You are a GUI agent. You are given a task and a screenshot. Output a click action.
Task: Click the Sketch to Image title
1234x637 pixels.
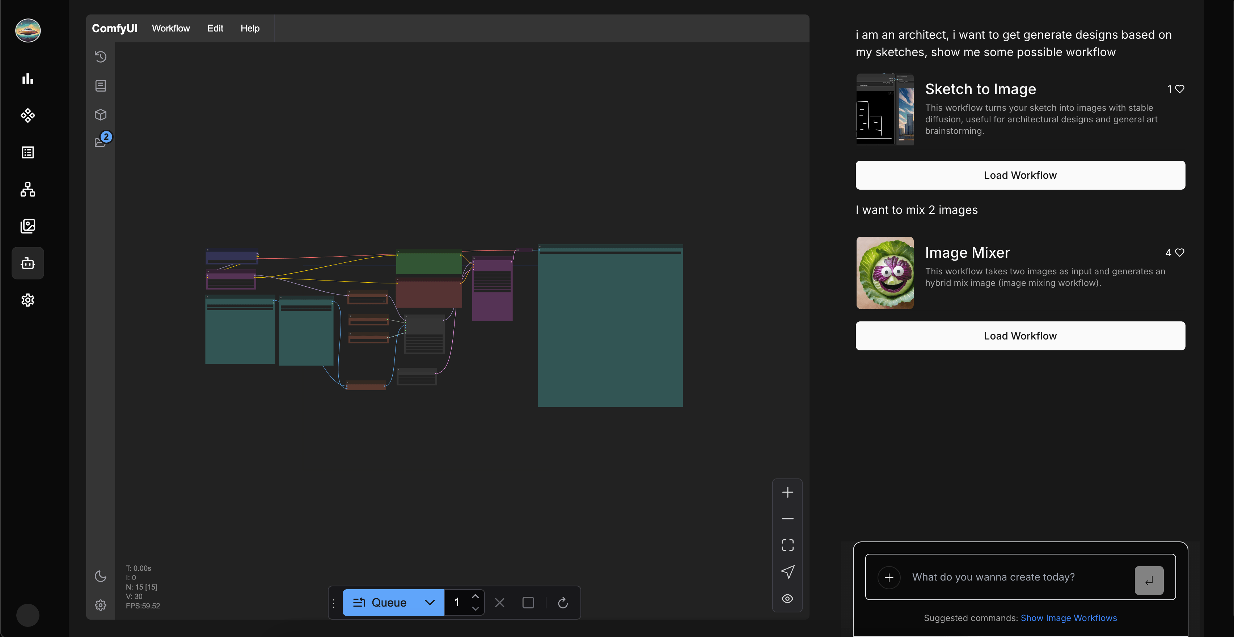980,89
